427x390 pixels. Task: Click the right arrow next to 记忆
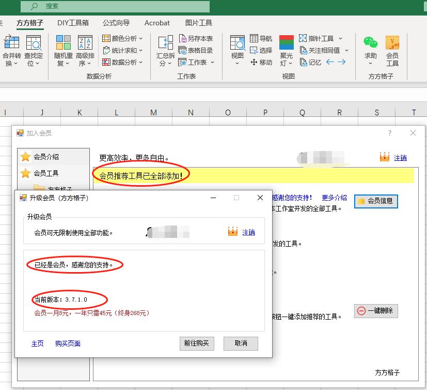[x=341, y=62]
